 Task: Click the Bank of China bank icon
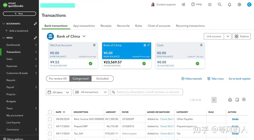(50, 36)
